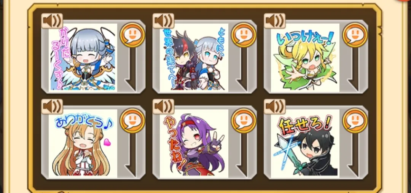Choose the ありがとう♪ Asuna stamp
411x193 pixels.
click(x=83, y=143)
